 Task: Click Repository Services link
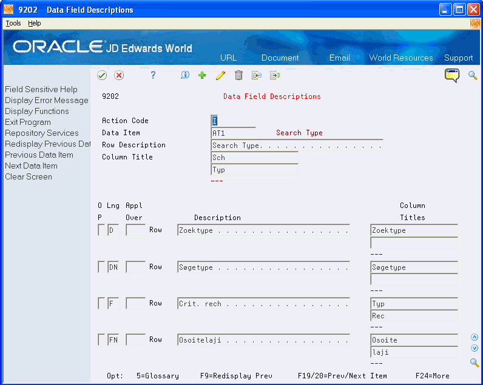[42, 133]
